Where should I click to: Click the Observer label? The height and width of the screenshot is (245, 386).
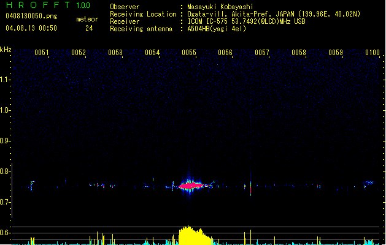pyautogui.click(x=125, y=7)
